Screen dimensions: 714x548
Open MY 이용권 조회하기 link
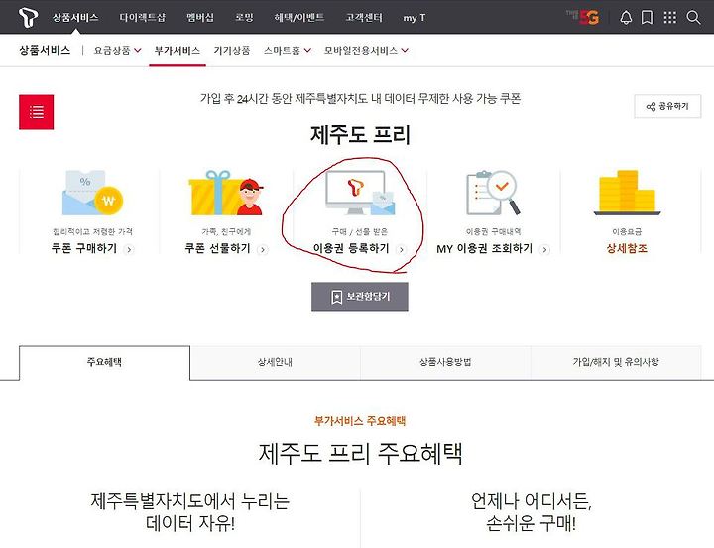point(485,248)
